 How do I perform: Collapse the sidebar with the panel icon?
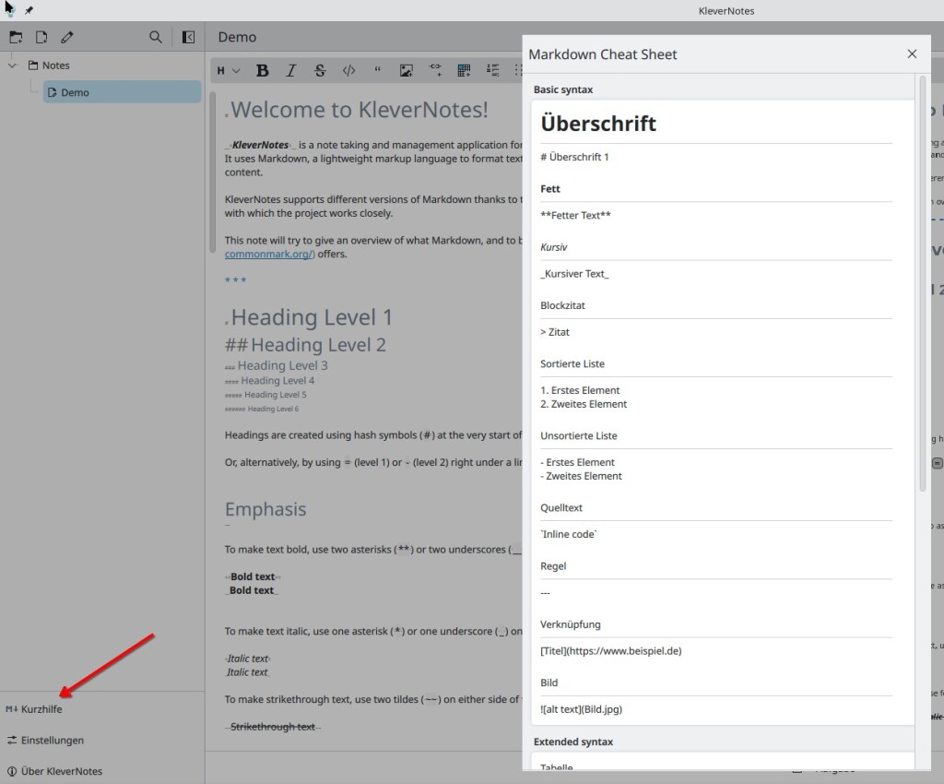pyautogui.click(x=188, y=37)
